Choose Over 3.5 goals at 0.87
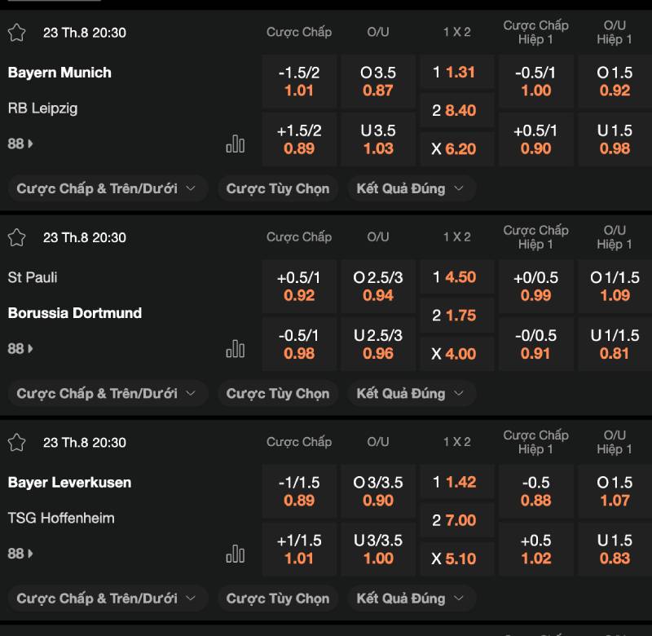The height and width of the screenshot is (636, 652). point(377,82)
